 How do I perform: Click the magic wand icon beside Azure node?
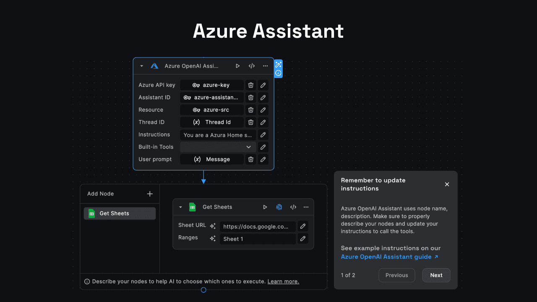point(278,64)
